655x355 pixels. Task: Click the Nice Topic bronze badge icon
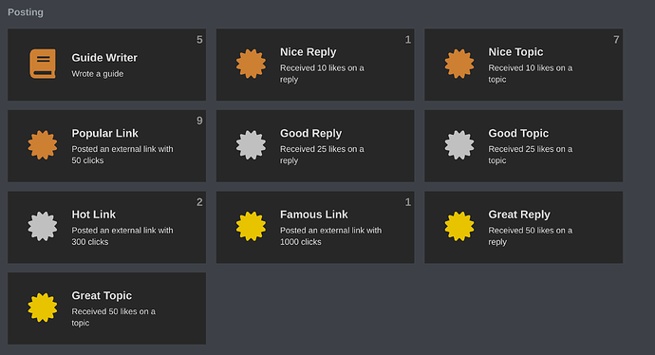[459, 64]
